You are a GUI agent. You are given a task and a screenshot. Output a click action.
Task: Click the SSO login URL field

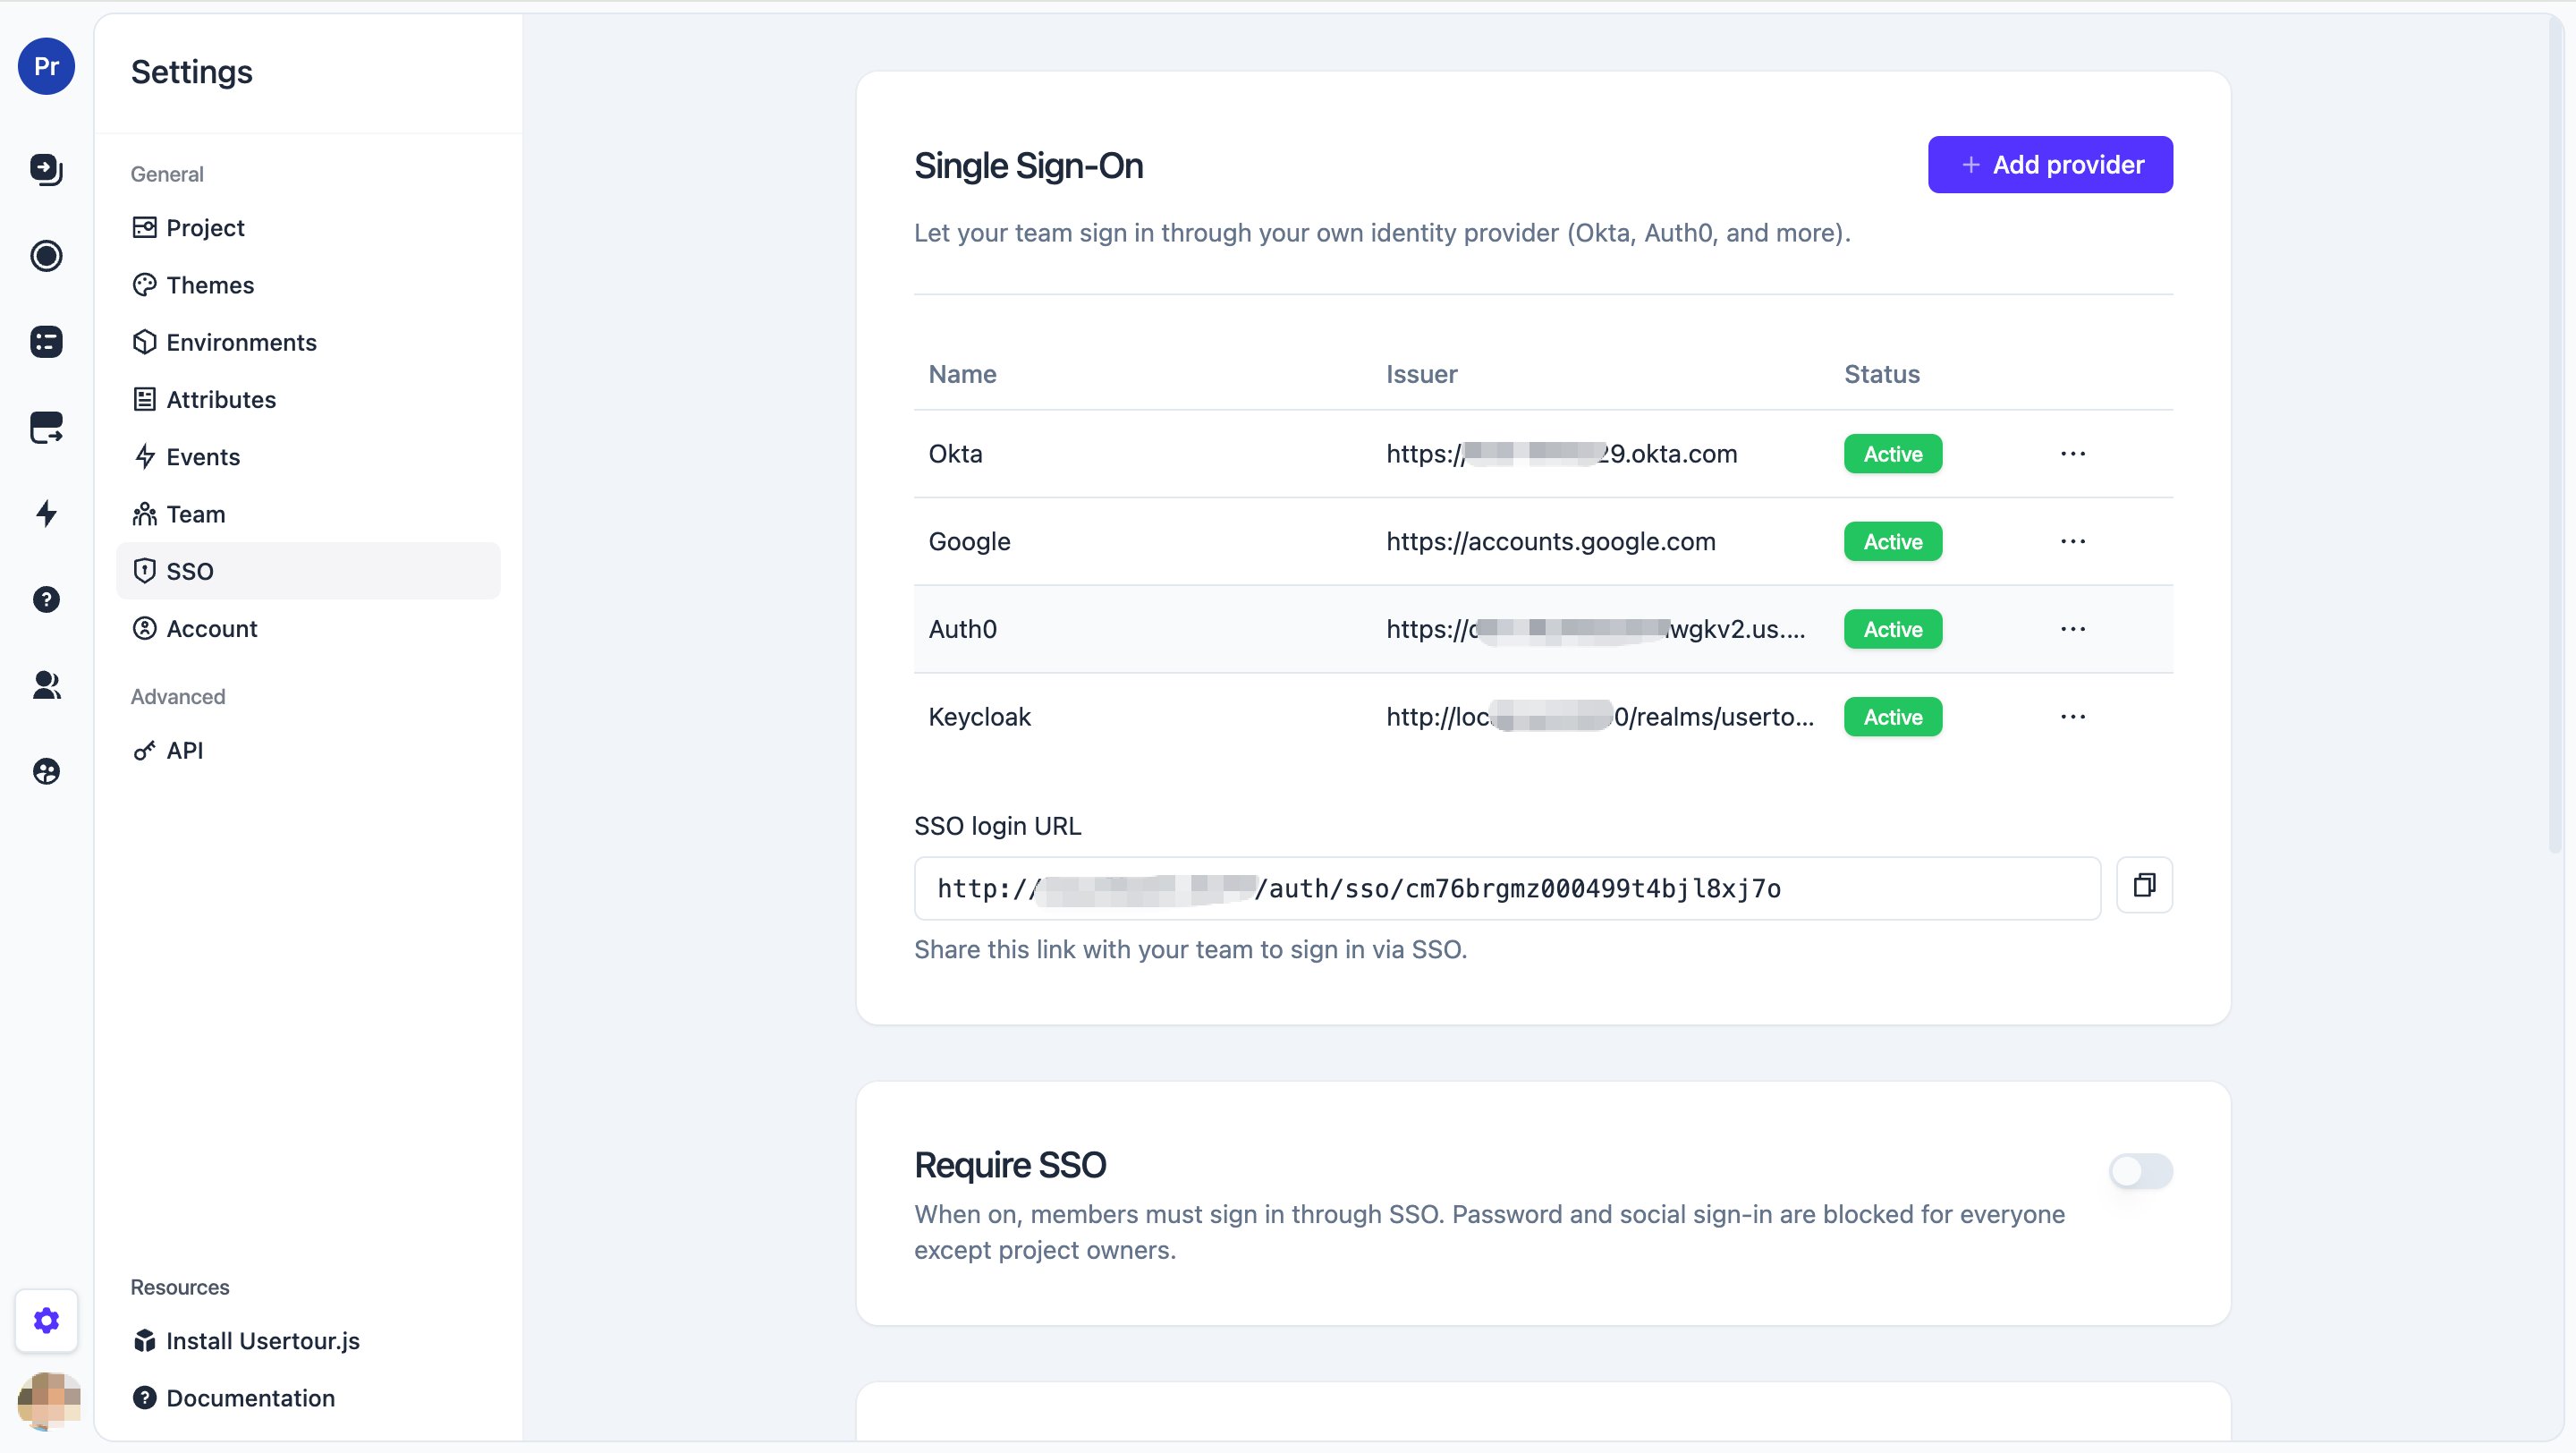(x=1507, y=888)
